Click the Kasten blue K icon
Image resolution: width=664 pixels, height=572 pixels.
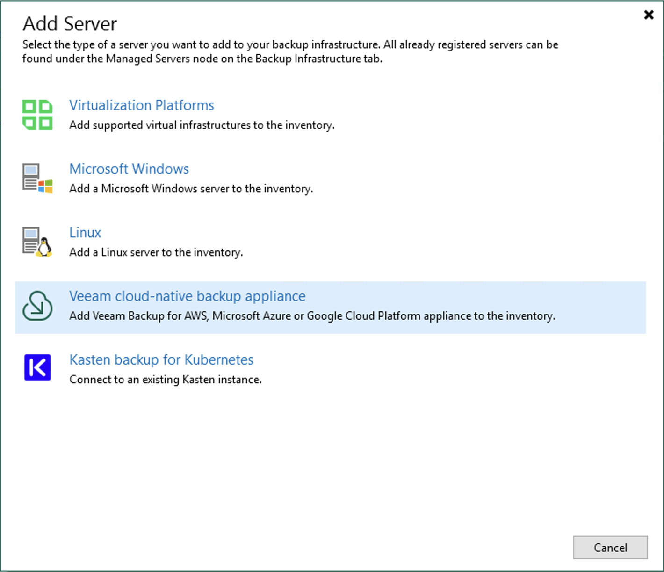[37, 367]
